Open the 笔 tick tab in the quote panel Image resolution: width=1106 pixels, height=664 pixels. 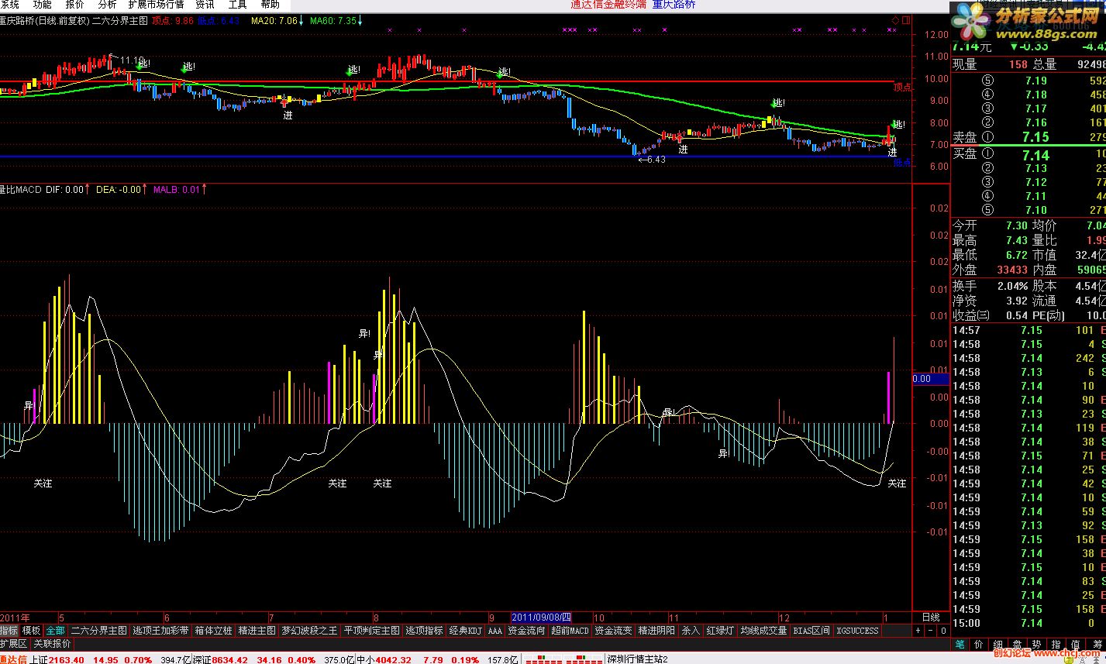(x=960, y=645)
